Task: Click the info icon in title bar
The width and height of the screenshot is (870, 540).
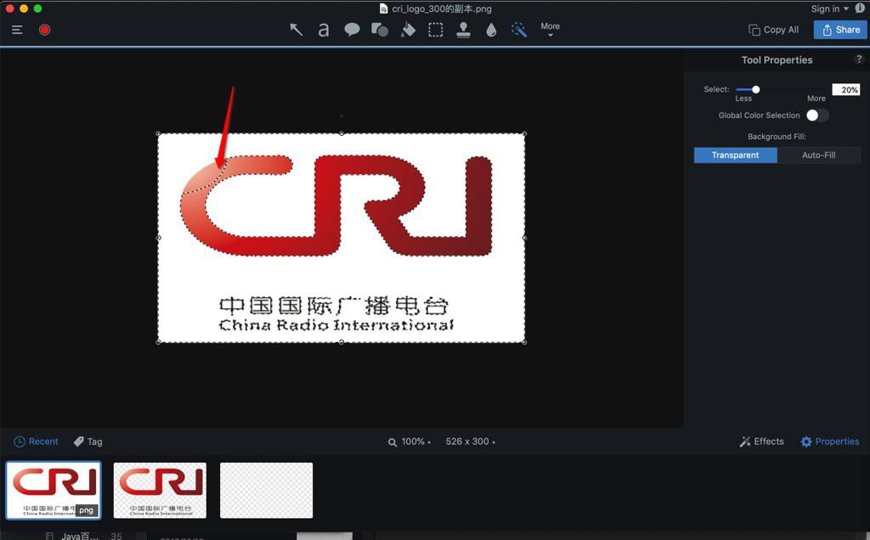Action: pos(860,8)
